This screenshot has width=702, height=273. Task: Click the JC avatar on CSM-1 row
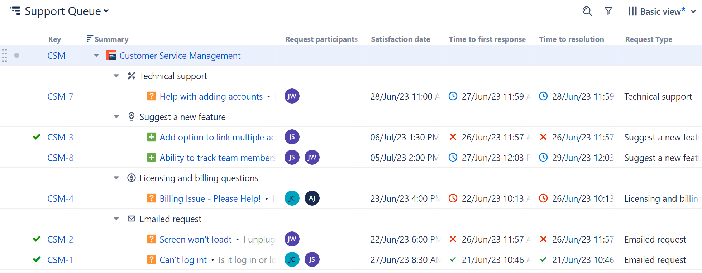[292, 259]
